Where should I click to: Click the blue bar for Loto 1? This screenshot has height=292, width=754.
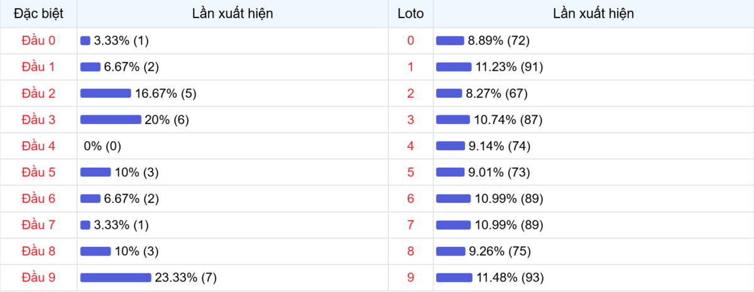pos(454,67)
